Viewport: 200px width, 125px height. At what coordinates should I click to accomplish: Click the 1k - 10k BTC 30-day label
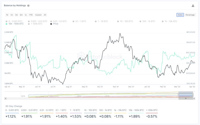(x=120, y=110)
